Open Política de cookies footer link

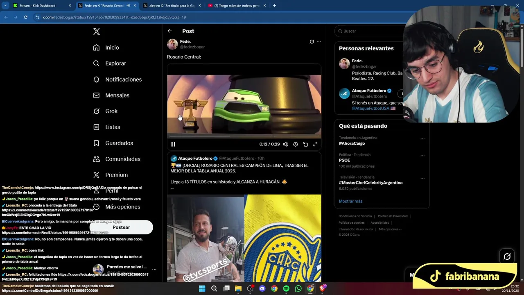click(351, 223)
